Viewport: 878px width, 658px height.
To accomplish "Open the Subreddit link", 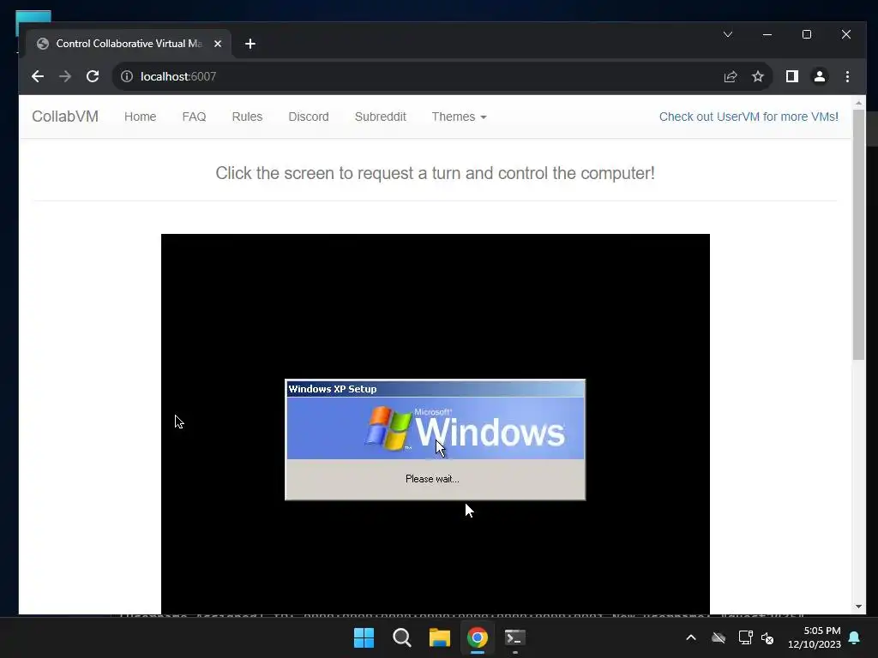I will (380, 117).
